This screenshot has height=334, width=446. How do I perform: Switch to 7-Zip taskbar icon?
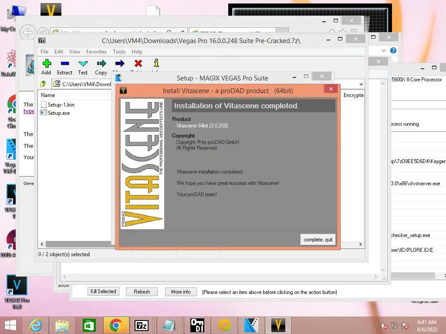(142, 325)
